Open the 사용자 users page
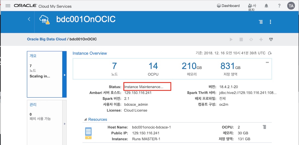This screenshot has width=299, height=145. (x=252, y=7)
